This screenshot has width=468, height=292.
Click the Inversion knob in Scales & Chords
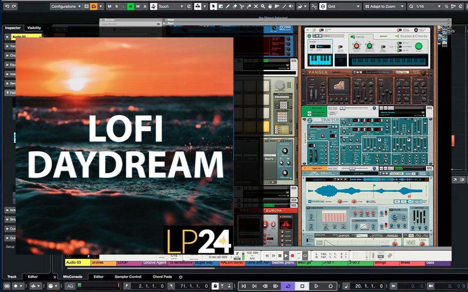pos(369,46)
